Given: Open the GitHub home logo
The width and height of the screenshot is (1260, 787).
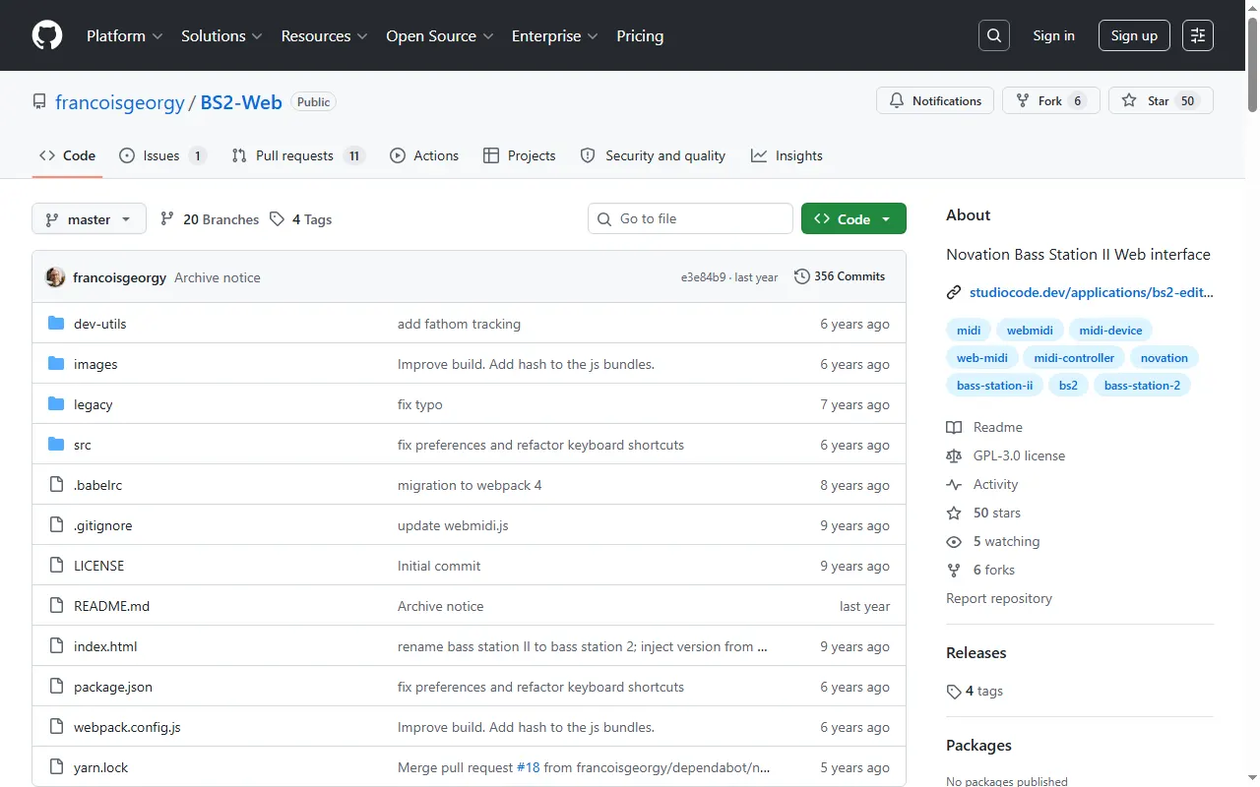Looking at the screenshot, I should pyautogui.click(x=47, y=35).
